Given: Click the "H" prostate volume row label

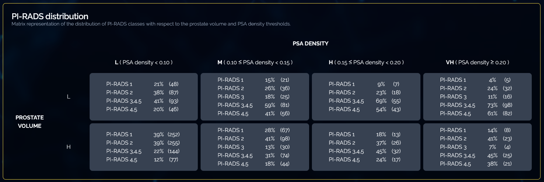Looking at the screenshot, I should (69, 147).
